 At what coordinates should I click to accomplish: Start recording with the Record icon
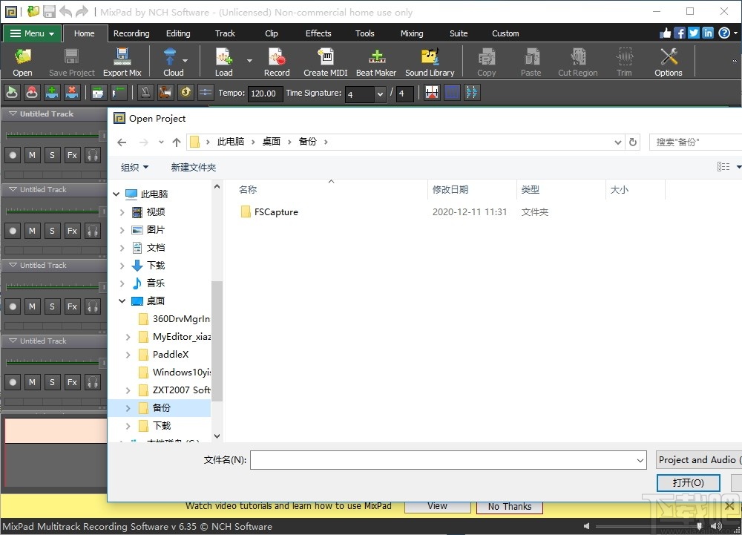click(277, 62)
